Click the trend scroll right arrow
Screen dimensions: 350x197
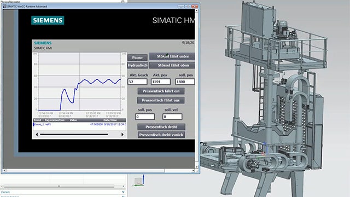click(x=122, y=135)
